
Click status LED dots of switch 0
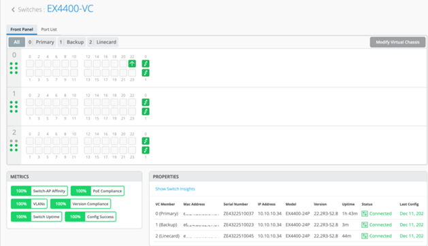pos(14,68)
